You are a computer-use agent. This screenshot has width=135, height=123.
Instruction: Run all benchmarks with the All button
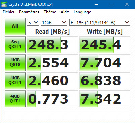tap(15, 26)
